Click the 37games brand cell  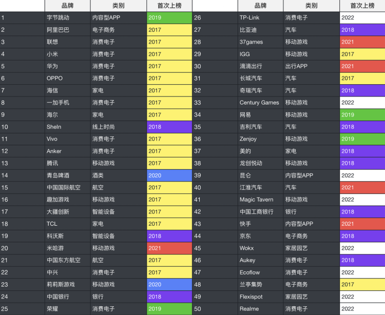pyautogui.click(x=260, y=42)
